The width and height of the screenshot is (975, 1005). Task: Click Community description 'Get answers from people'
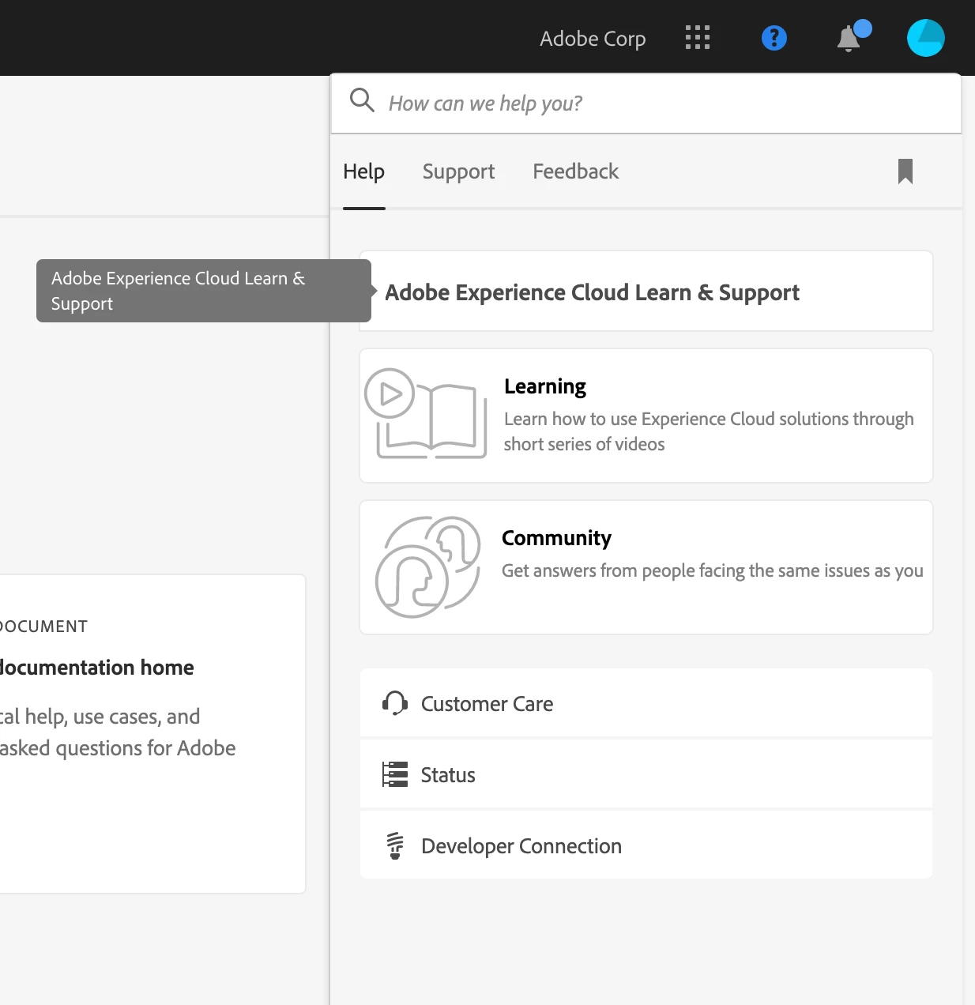tap(713, 570)
